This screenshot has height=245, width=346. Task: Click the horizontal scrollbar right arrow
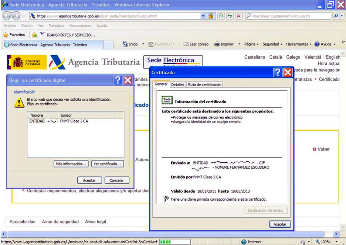click(336, 234)
